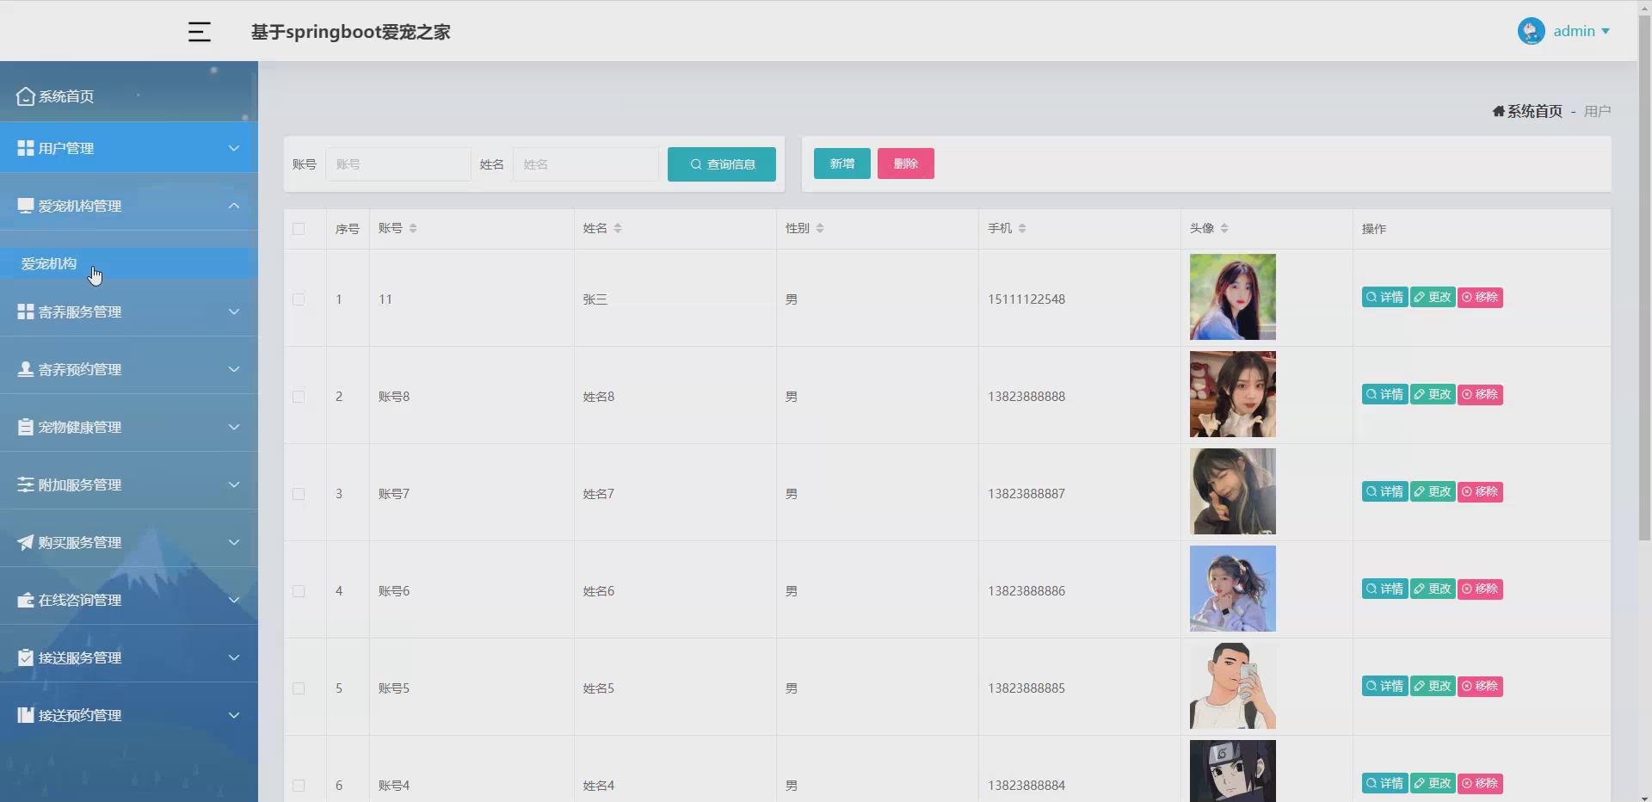Screen dimensions: 1652x802
Task: Click the 系统首页 breadcrumb link
Action: tap(1534, 111)
